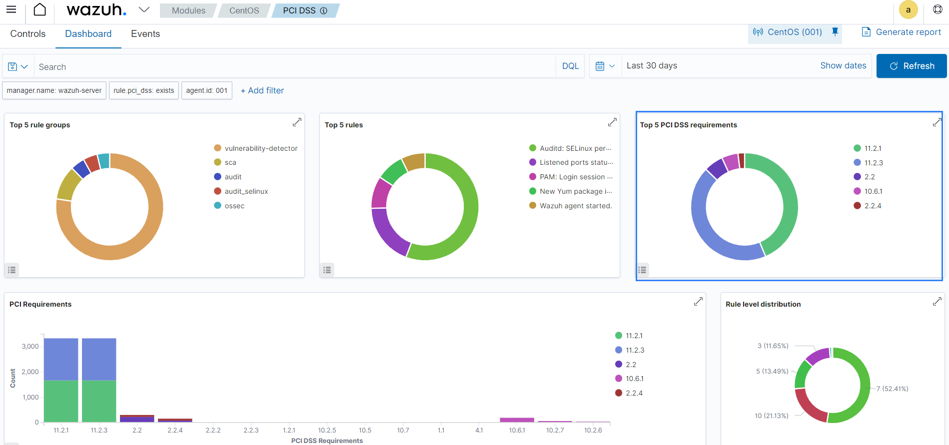
Task: Generate a report
Action: pos(901,32)
